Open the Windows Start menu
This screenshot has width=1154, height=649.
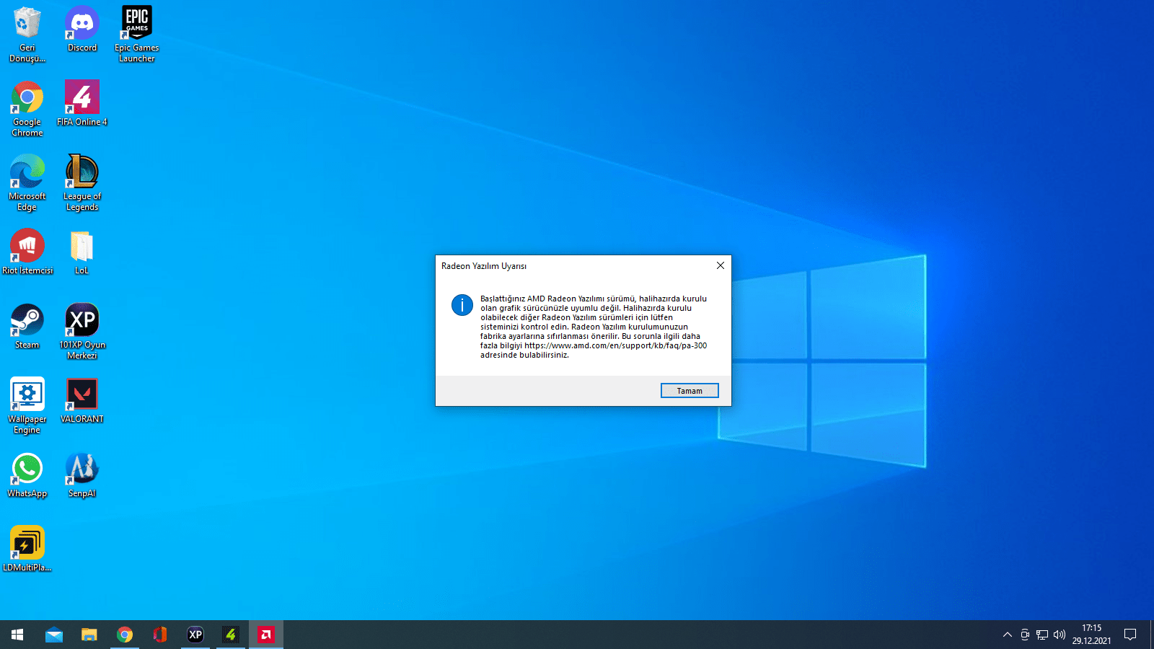coord(17,635)
